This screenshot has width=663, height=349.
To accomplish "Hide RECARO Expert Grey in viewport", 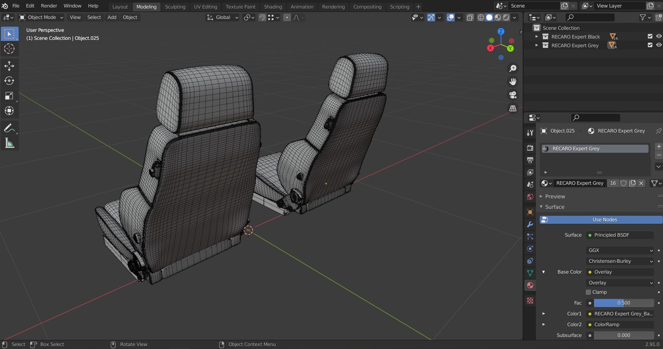I will [x=659, y=45].
